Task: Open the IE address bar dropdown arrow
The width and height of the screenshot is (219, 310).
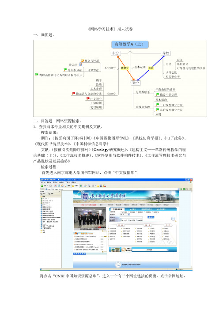Action: [179, 189]
